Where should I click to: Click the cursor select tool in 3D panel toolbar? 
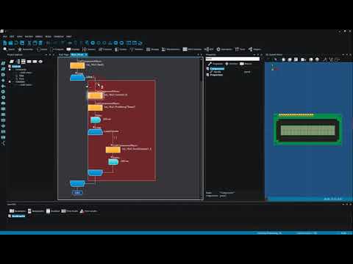276,59
